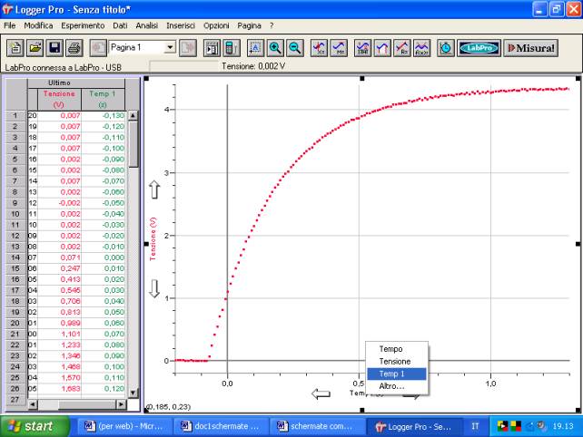The image size is (583, 437).
Task: Activate the Tangent (M=) tool icon
Action: click(x=339, y=48)
